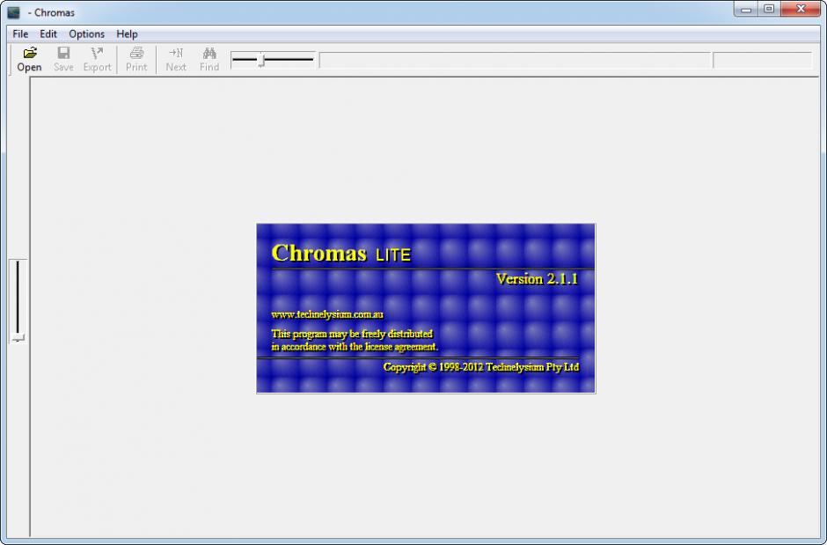The width and height of the screenshot is (827, 545).
Task: Close the Chromas window
Action: [x=801, y=10]
